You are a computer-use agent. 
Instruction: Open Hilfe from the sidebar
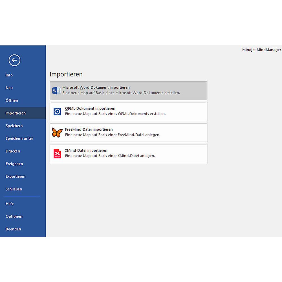point(10,204)
